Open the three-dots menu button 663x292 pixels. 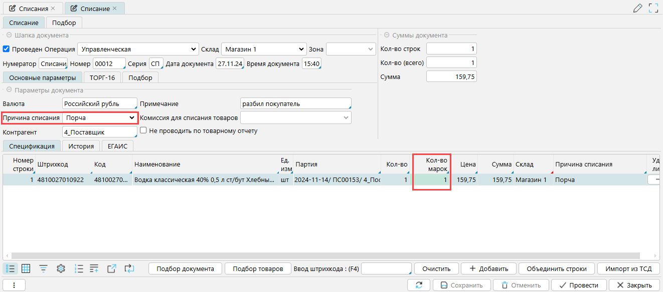(14, 285)
